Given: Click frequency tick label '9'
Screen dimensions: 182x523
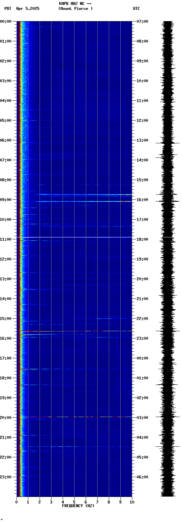Looking at the screenshot, I should pyautogui.click(x=120, y=502).
